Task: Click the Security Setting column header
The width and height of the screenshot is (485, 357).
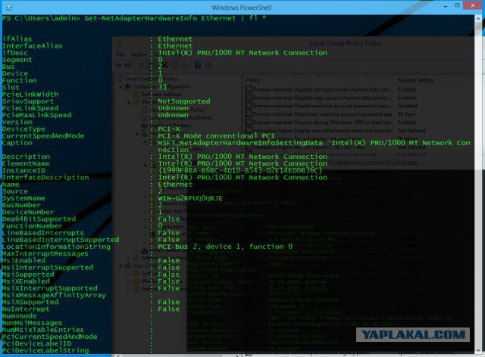Action: [415, 80]
